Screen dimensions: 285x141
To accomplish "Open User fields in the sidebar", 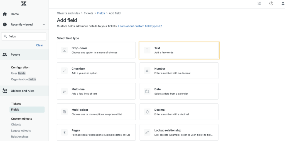I will (x=18, y=73).
